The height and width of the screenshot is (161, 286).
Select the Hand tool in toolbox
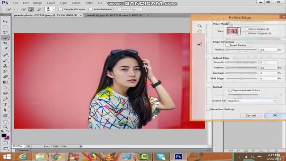[x=5, y=121]
